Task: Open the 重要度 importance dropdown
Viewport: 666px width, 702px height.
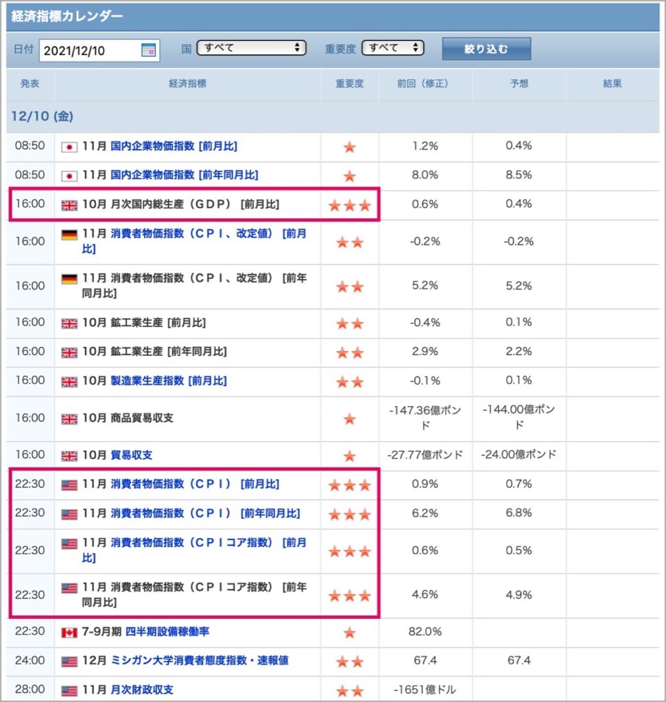Action: pos(392,47)
